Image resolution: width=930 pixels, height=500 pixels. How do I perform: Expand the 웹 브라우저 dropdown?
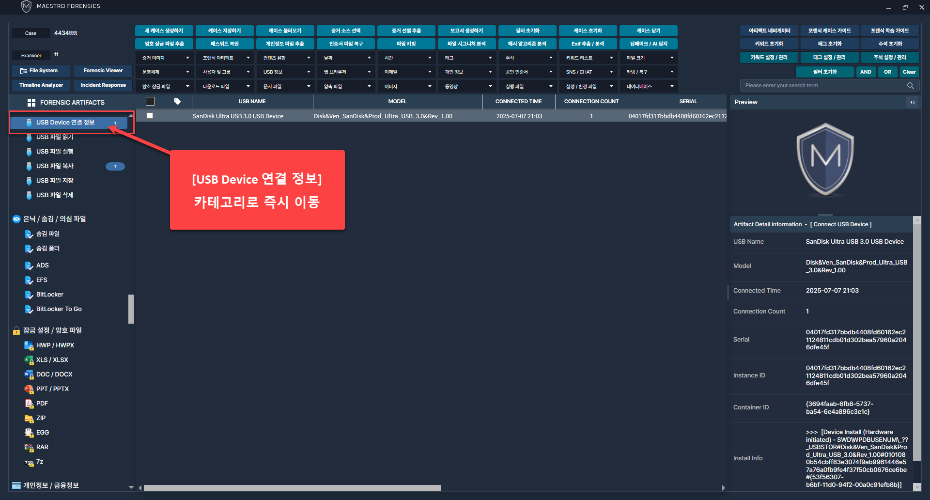point(347,72)
